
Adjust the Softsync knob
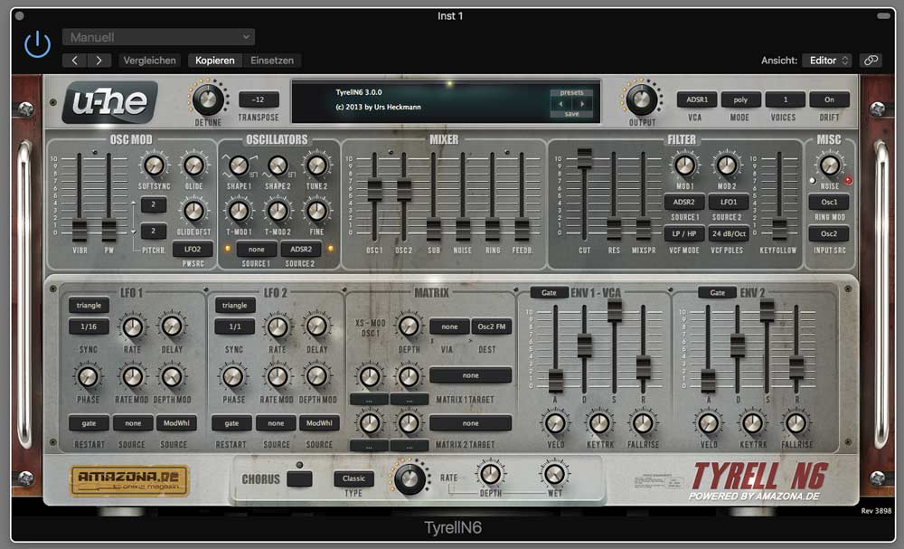pyautogui.click(x=154, y=166)
